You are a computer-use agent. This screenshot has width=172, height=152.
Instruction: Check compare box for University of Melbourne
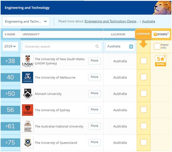[144, 77]
